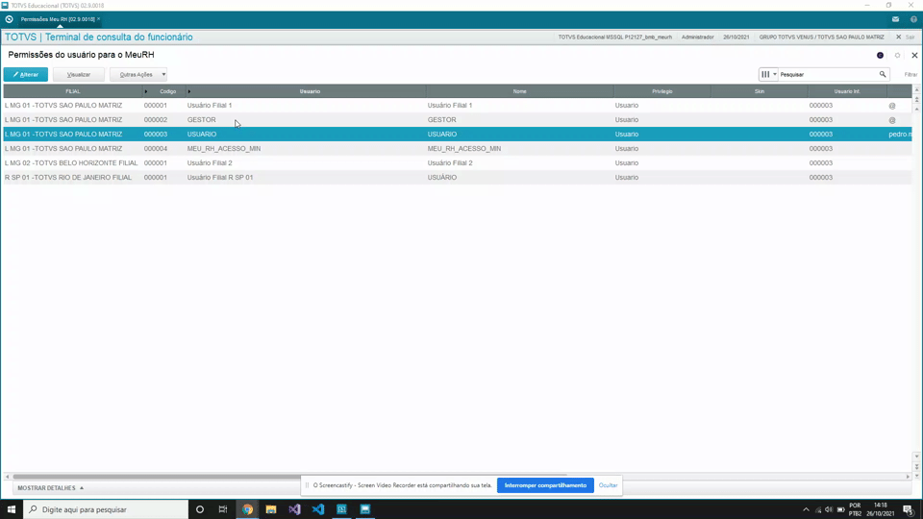Click the Ocultar link in Screencastify bar
923x519 pixels.
point(608,485)
